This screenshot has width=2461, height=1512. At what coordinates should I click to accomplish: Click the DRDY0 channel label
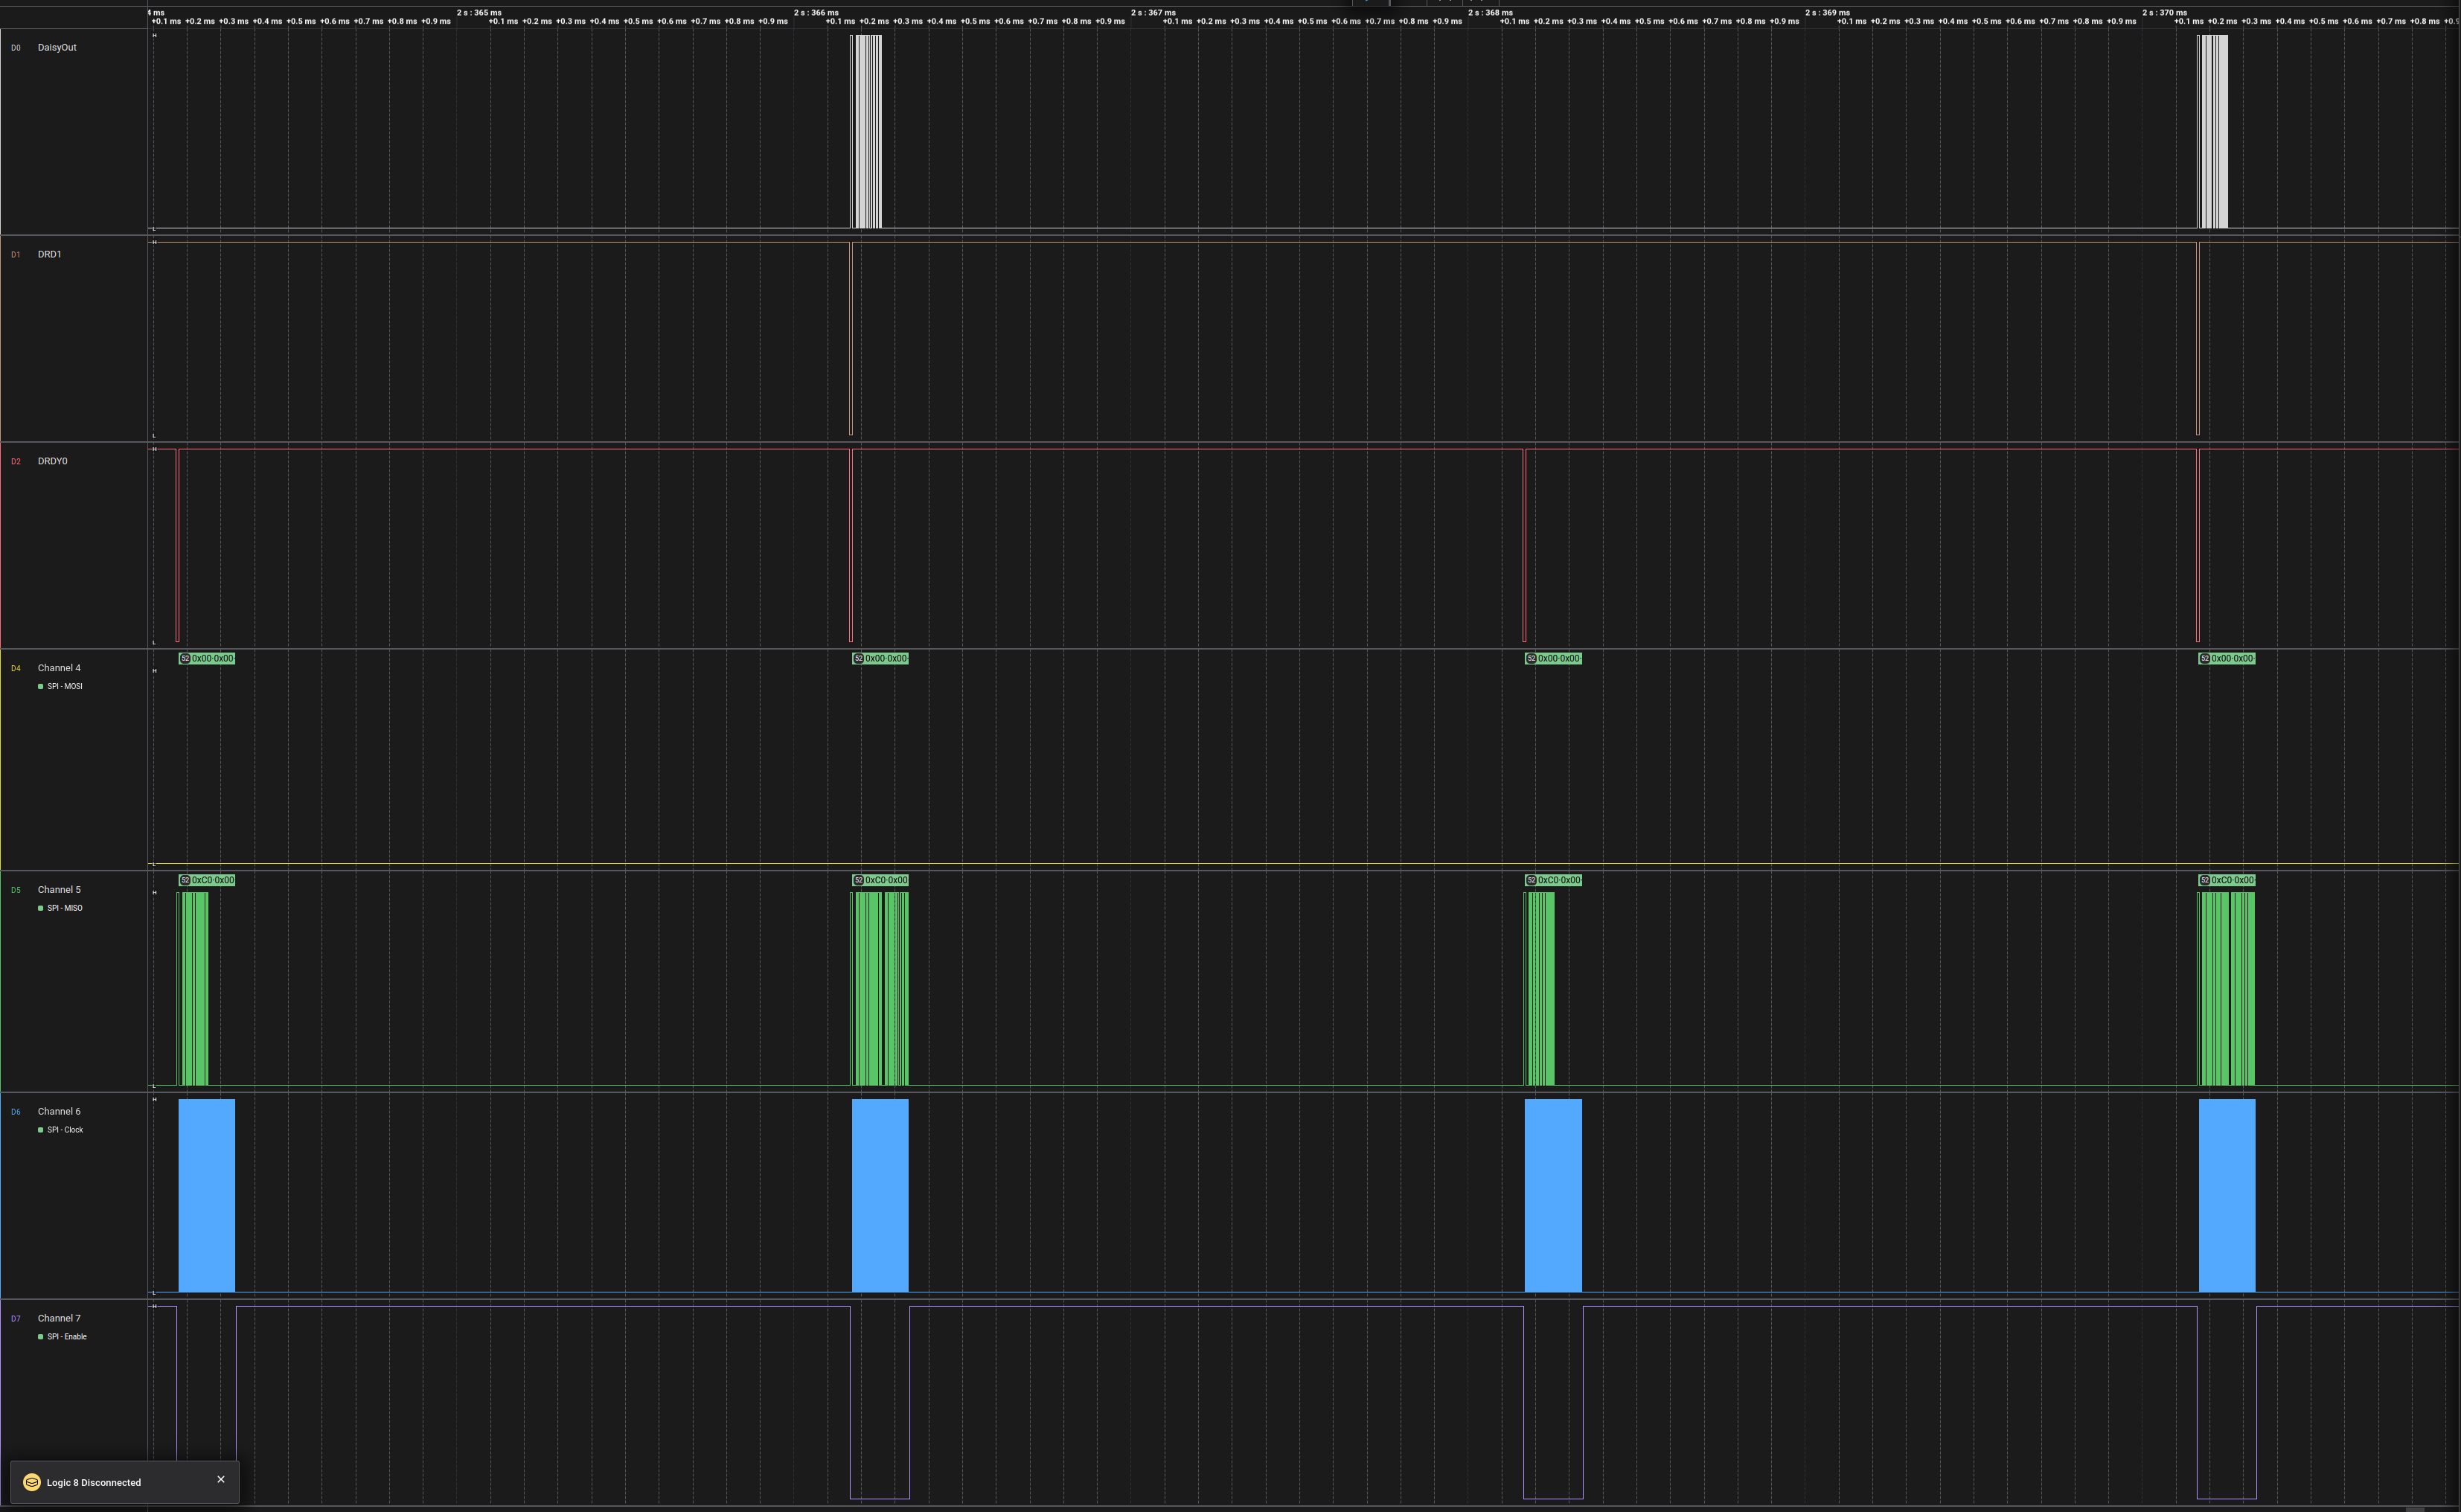[x=52, y=462]
